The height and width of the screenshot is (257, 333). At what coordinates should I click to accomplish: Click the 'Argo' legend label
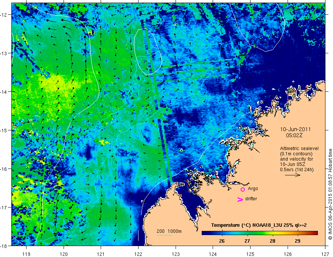pyautogui.click(x=253, y=189)
